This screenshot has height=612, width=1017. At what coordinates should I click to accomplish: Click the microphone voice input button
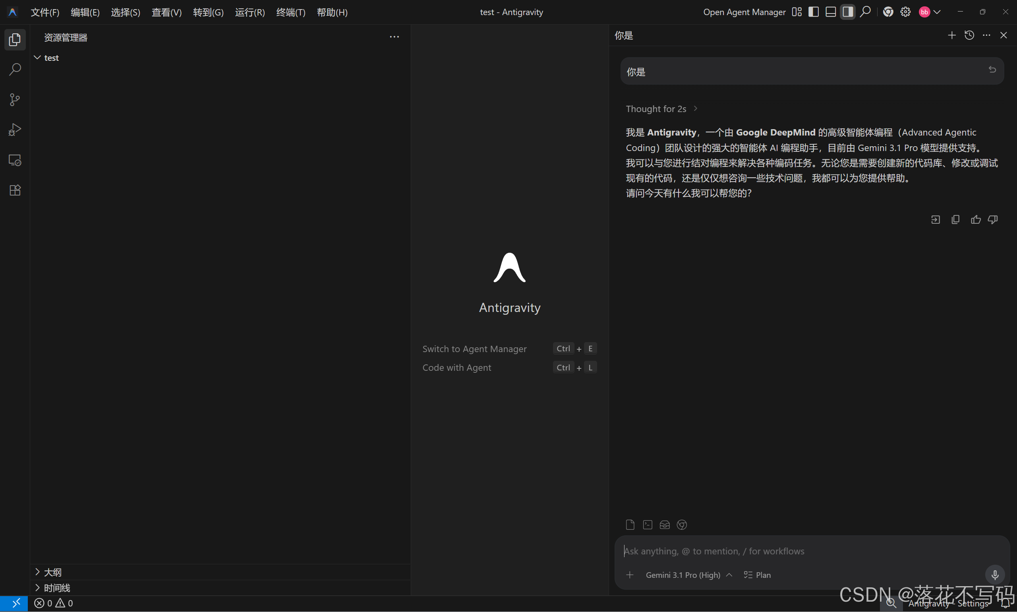995,575
